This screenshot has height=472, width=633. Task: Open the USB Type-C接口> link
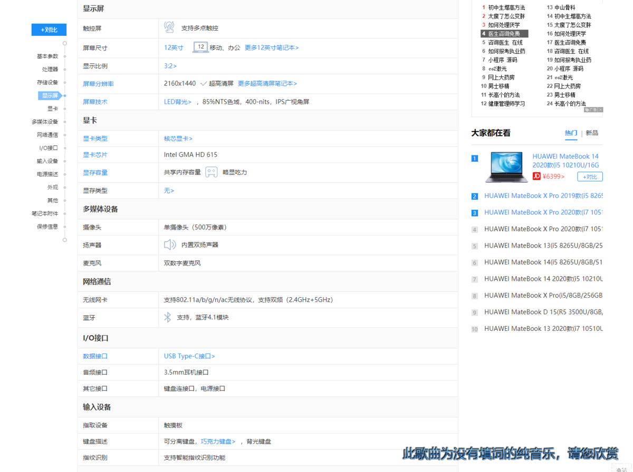(189, 356)
